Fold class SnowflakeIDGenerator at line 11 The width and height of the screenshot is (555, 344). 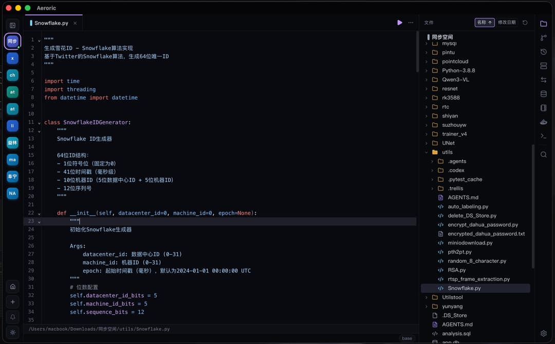point(39,123)
